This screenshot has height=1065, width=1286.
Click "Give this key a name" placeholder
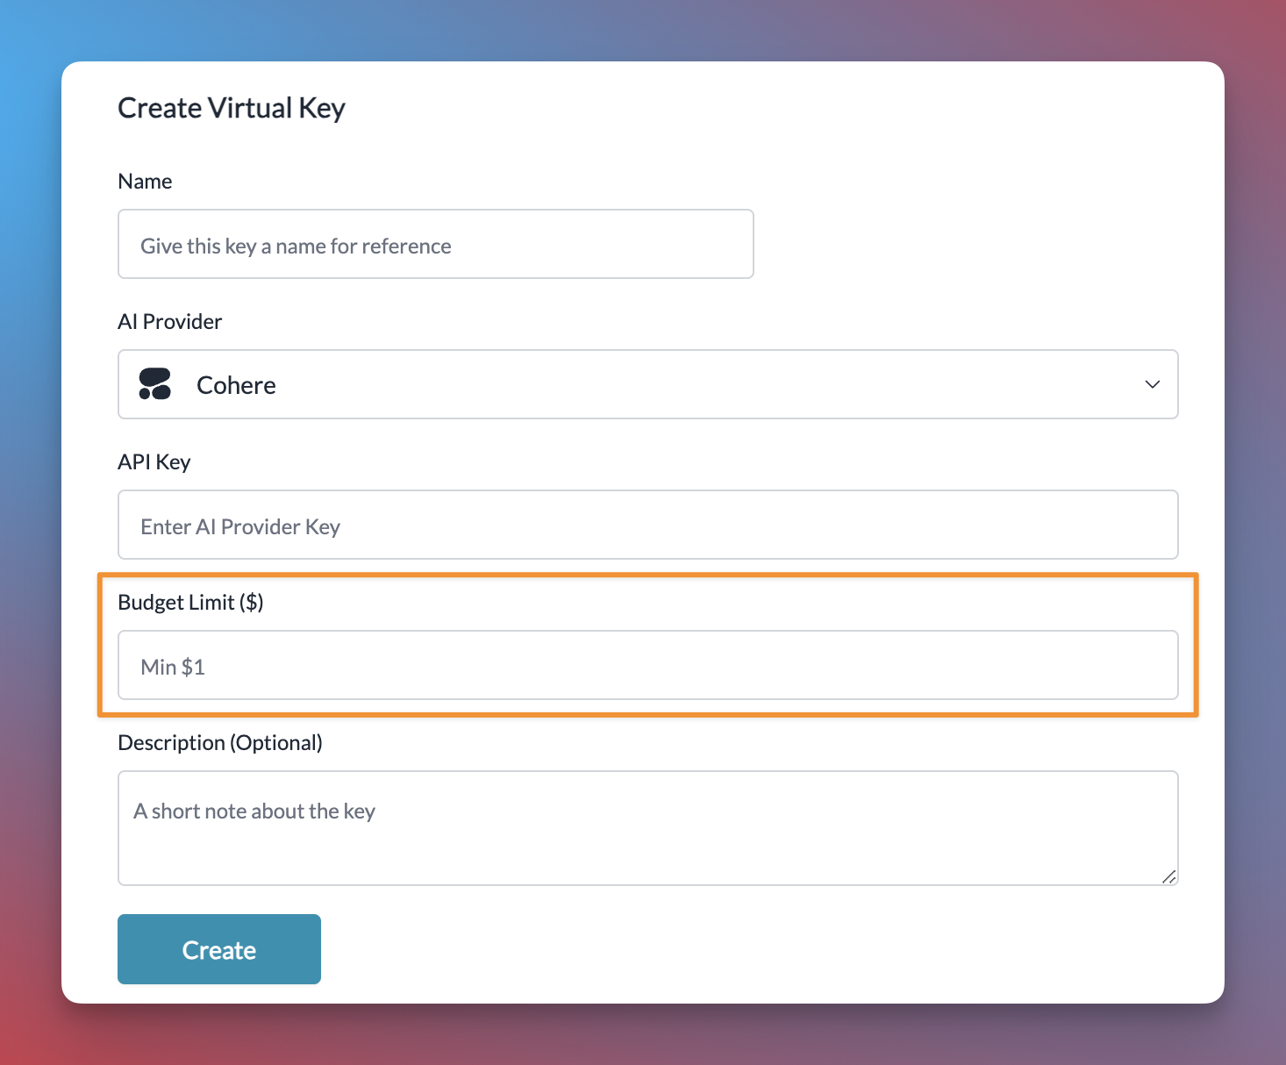[x=296, y=247]
